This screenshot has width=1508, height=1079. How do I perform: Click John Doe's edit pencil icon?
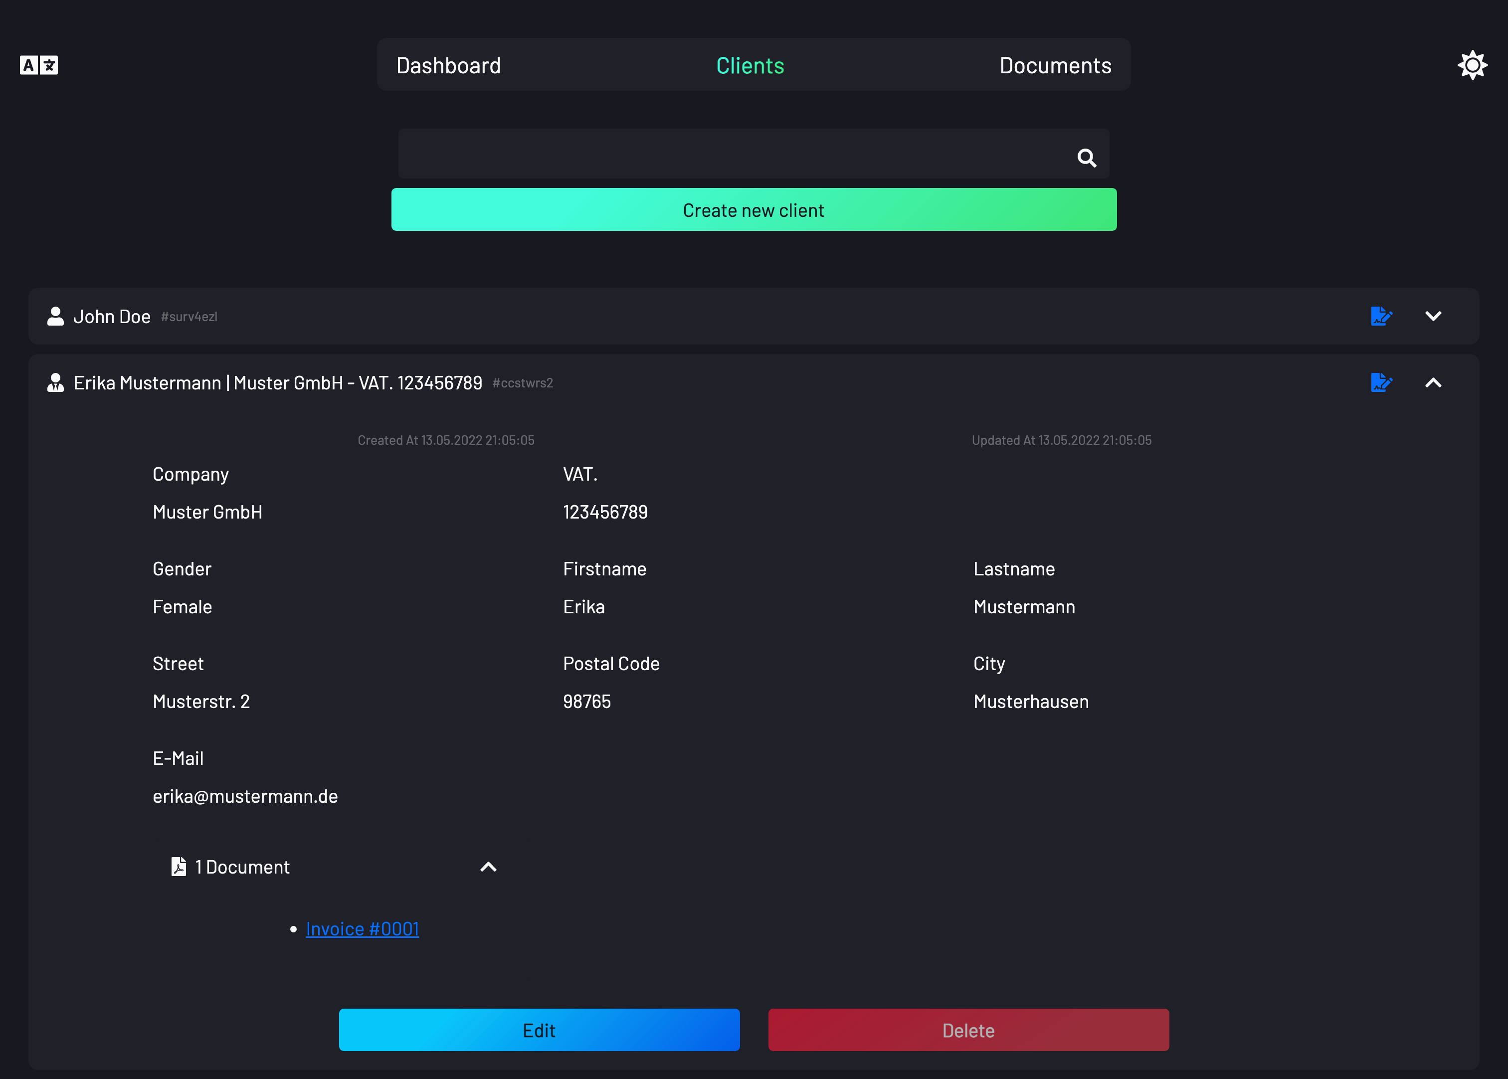(x=1381, y=316)
